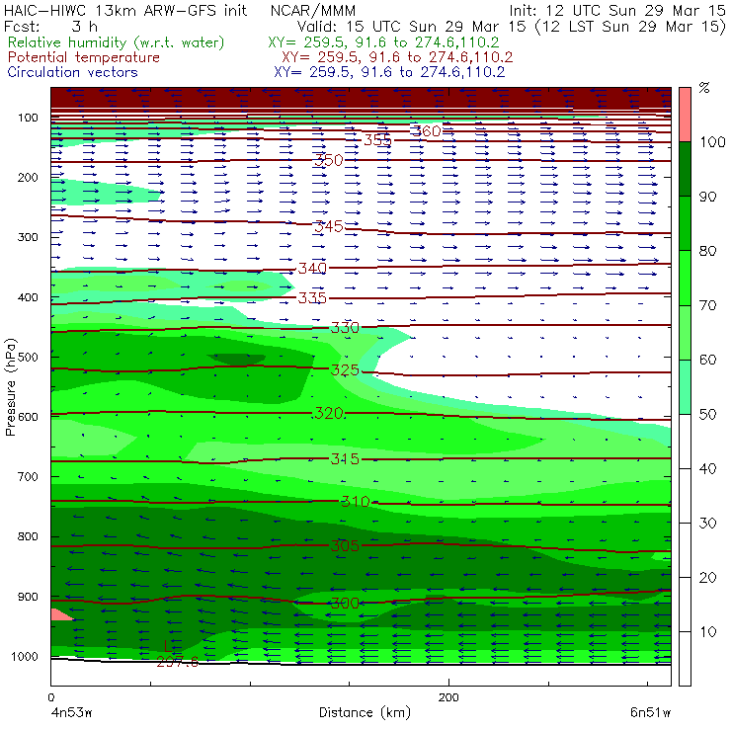731x731 pixels.
Task: Click the colorbar 80 value label
Action: (707, 251)
